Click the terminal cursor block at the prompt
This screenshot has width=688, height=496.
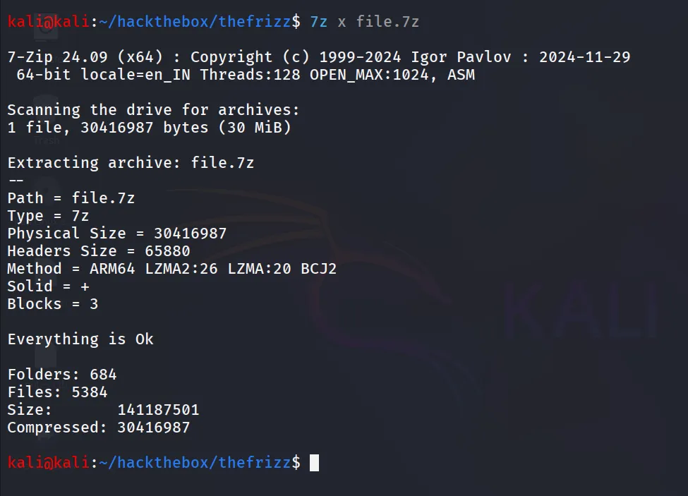point(314,463)
